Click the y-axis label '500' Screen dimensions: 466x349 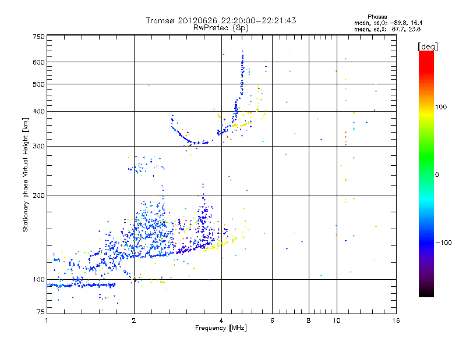(38, 84)
